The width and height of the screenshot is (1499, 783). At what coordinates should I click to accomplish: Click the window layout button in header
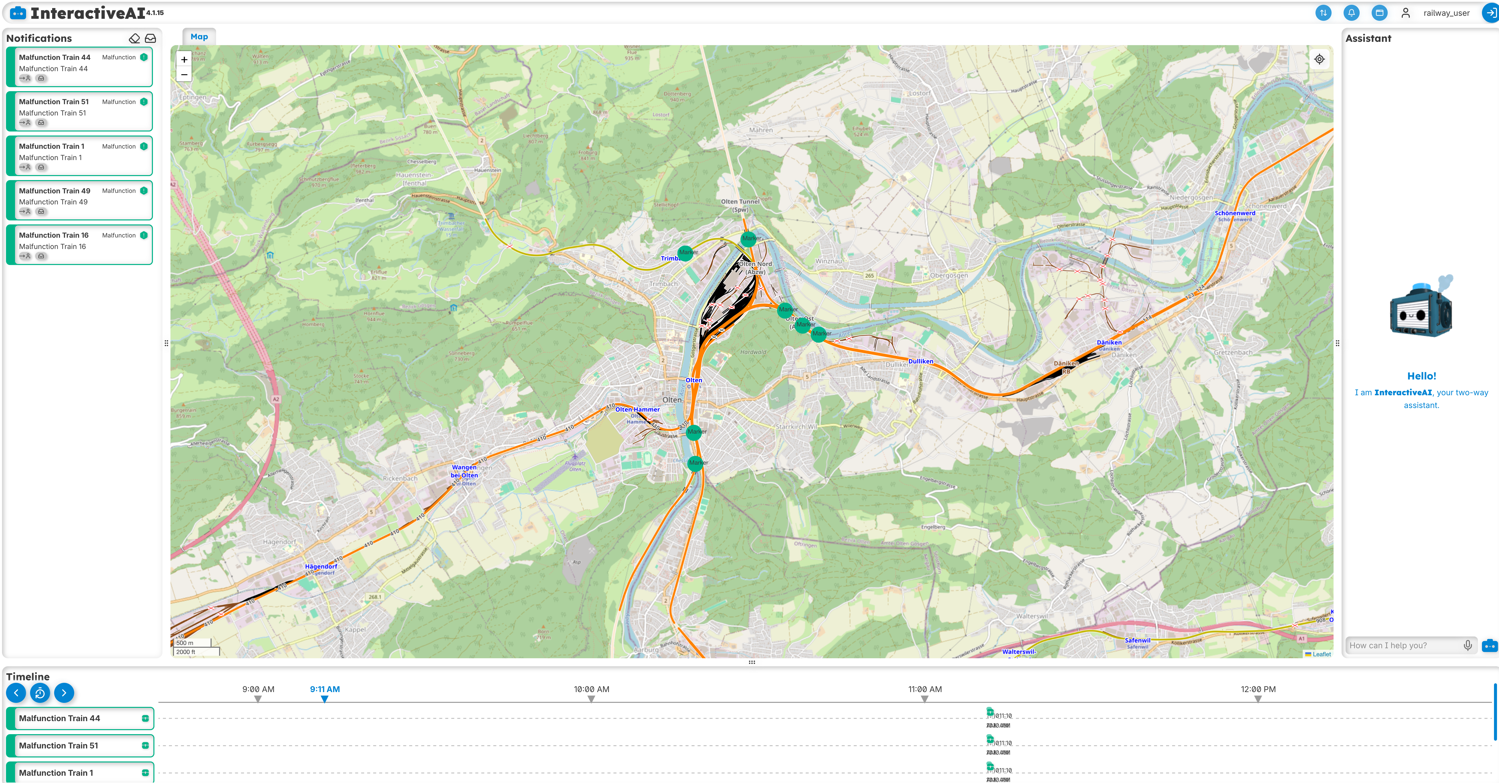point(1379,13)
